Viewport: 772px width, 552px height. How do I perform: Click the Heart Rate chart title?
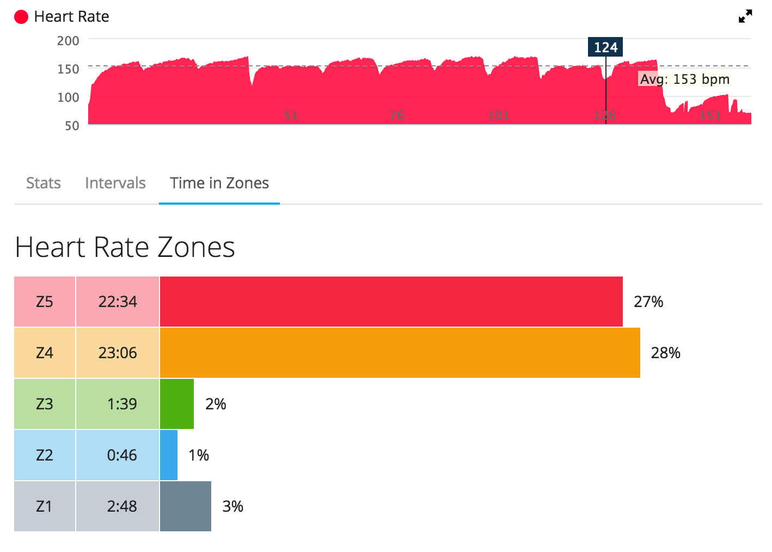[71, 17]
